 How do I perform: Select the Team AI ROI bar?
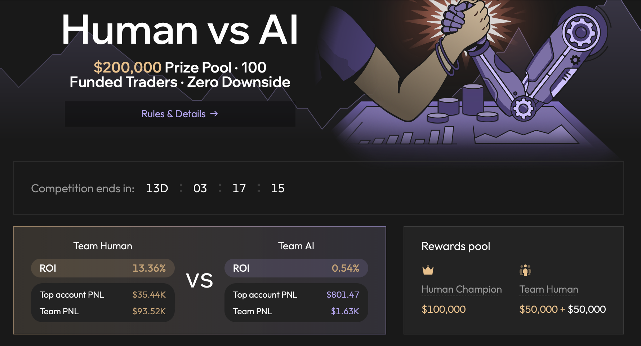296,268
